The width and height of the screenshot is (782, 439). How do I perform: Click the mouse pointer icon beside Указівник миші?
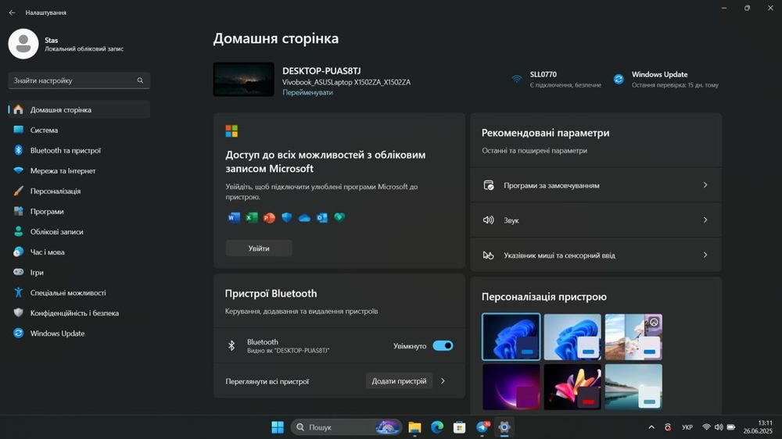[x=488, y=255]
